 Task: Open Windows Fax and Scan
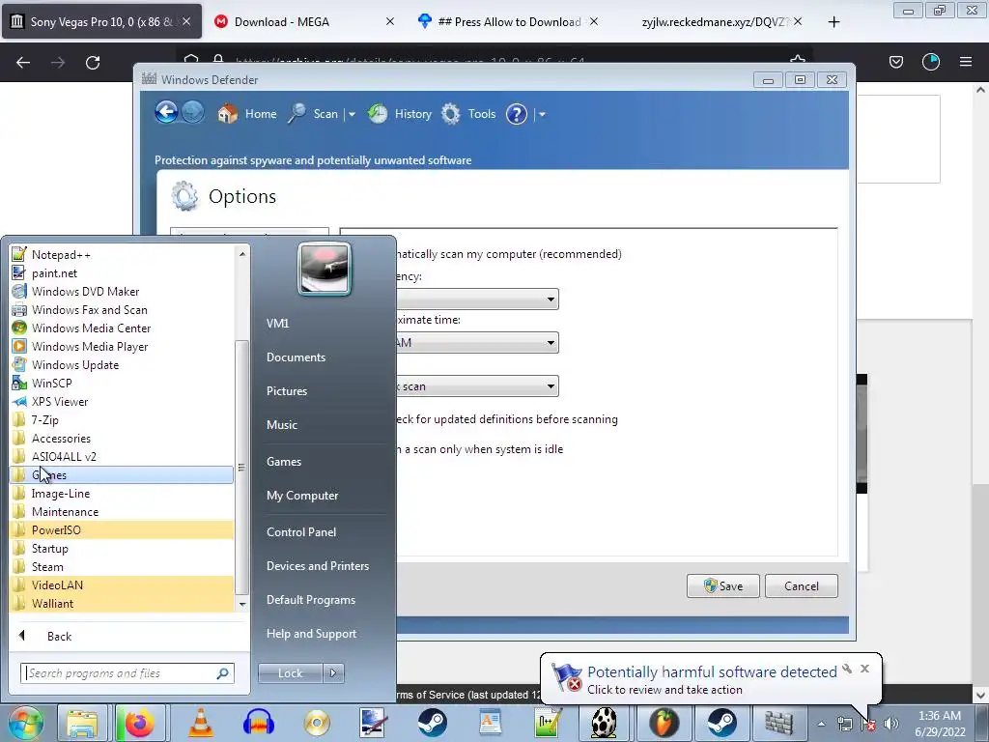pyautogui.click(x=122, y=310)
